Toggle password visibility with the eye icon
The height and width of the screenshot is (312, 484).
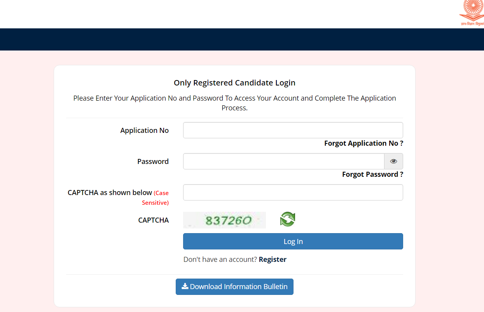coord(393,161)
